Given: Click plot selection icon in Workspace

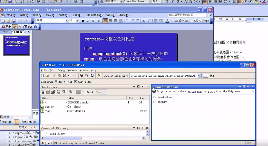Looking at the screenshot, I should click(78, 92).
